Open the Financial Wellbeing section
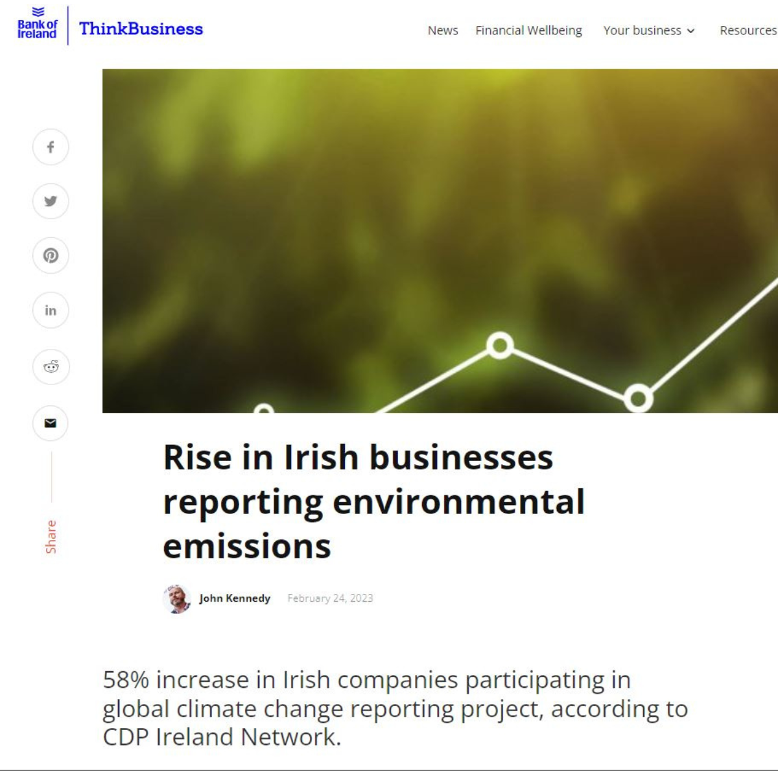 coord(528,30)
